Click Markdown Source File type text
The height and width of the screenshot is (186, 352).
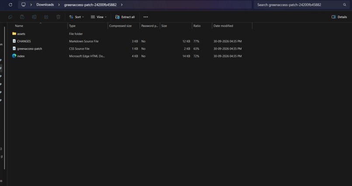[84, 41]
